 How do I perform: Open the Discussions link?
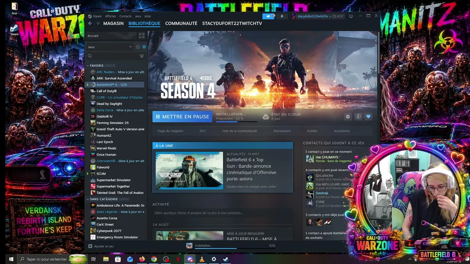282,131
